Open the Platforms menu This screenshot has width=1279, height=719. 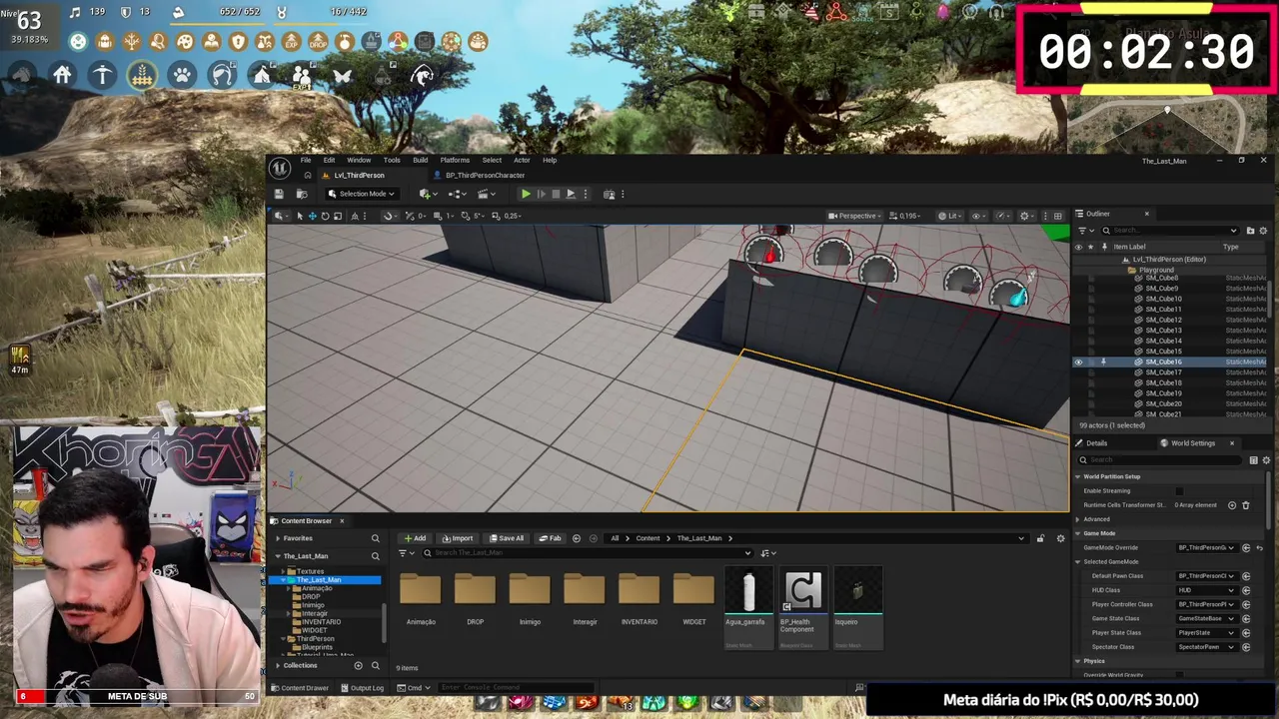[455, 160]
